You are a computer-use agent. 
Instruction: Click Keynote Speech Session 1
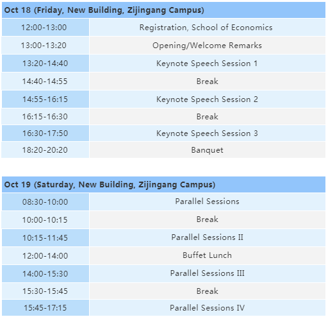click(x=208, y=64)
